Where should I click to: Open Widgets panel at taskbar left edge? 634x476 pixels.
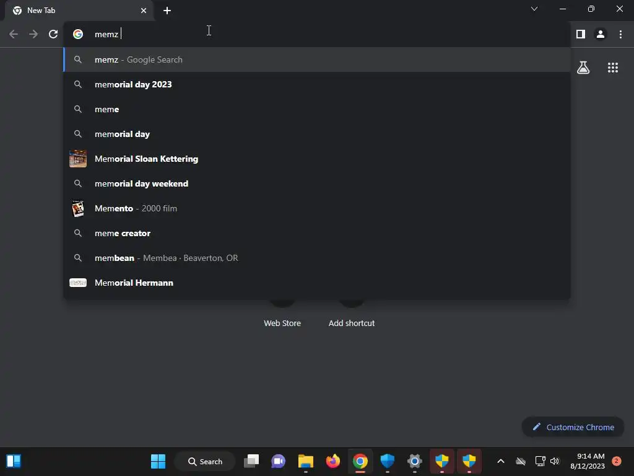(x=14, y=461)
